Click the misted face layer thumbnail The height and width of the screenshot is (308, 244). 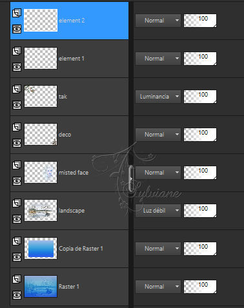(x=41, y=173)
